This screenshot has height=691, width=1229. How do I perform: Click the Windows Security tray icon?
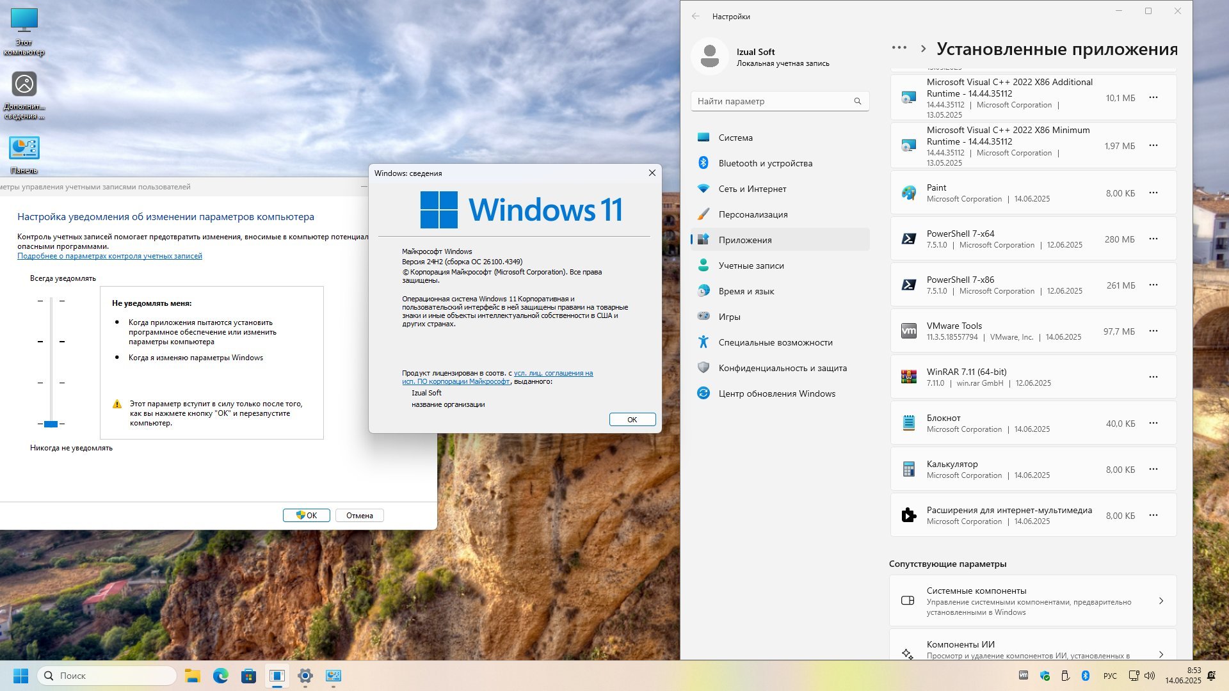tap(1045, 676)
